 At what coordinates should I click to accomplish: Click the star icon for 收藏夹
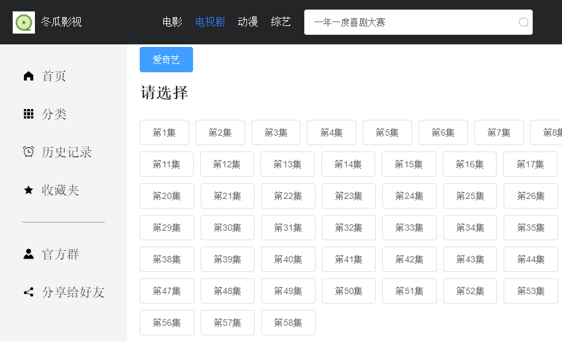point(29,190)
